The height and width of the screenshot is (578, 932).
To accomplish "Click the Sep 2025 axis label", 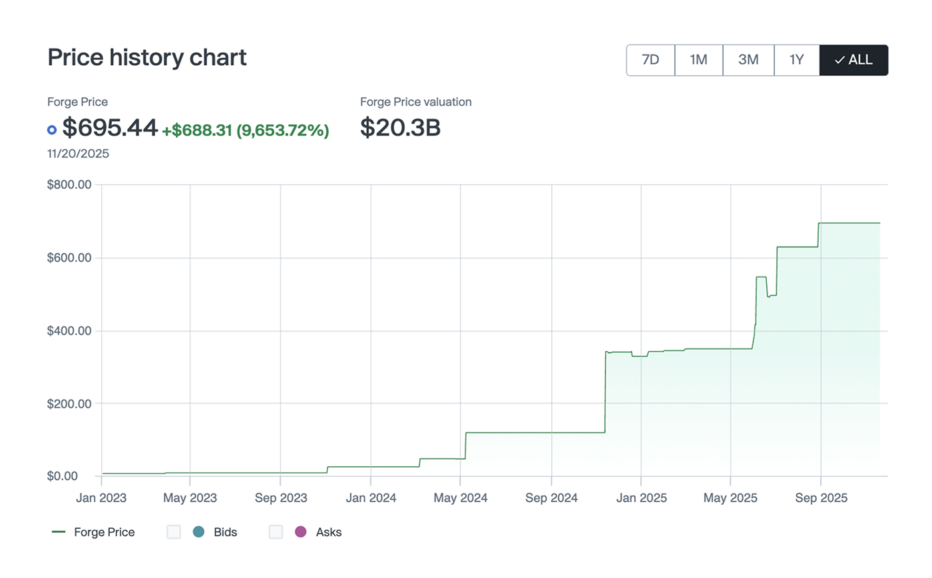I will (821, 498).
